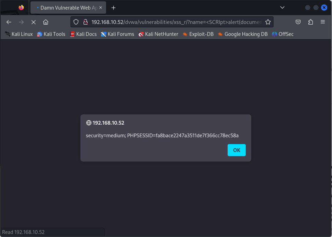Click the globe icon in alert dialog

click(89, 123)
